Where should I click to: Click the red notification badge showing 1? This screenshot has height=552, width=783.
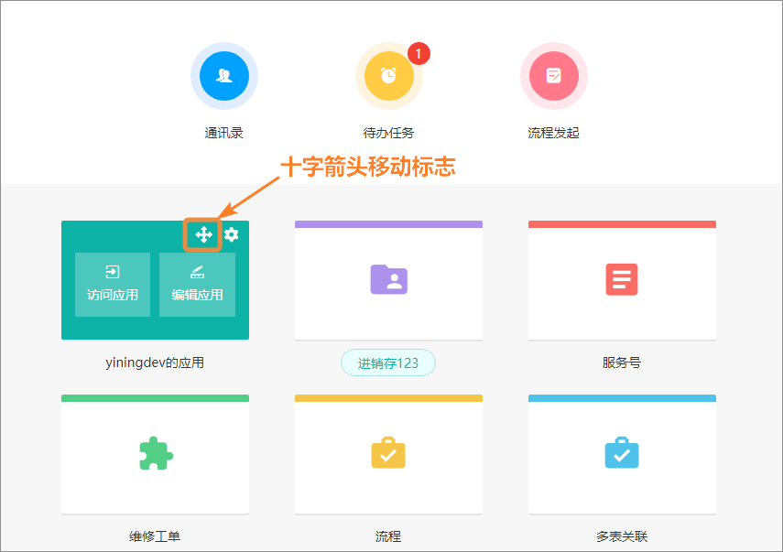point(419,54)
